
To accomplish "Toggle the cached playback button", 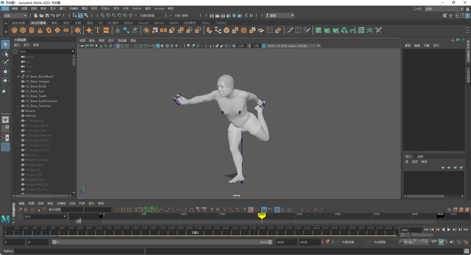I will (x=441, y=242).
